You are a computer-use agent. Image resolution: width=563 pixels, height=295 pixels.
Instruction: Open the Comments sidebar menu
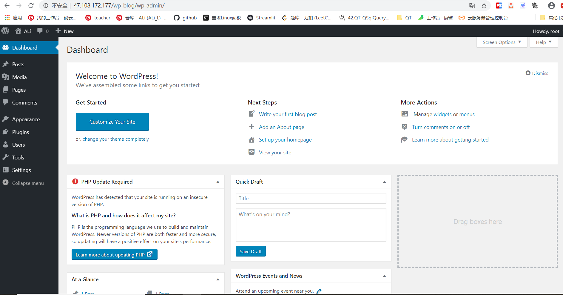tap(29, 102)
